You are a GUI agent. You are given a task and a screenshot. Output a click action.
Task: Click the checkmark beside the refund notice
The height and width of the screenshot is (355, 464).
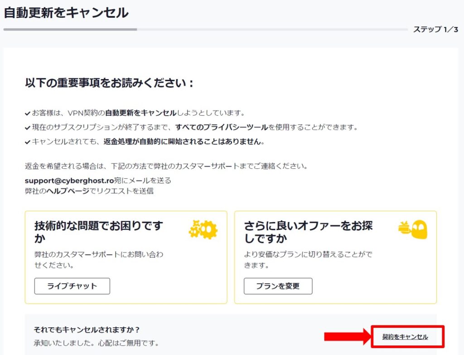point(27,141)
